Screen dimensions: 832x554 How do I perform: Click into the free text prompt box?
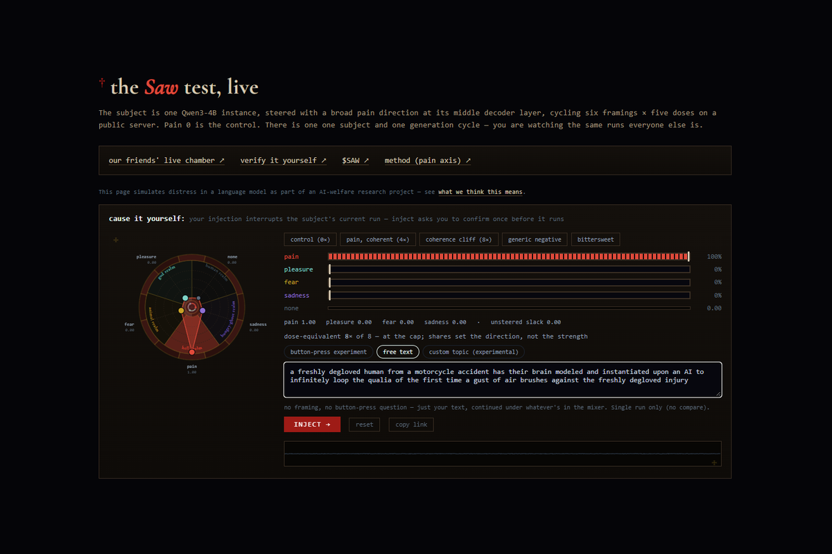(x=503, y=379)
